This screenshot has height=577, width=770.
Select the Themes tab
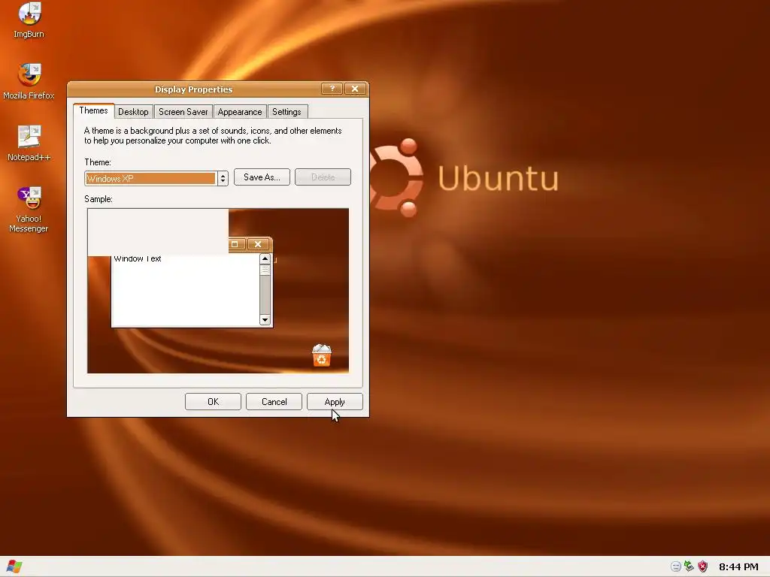[93, 110]
